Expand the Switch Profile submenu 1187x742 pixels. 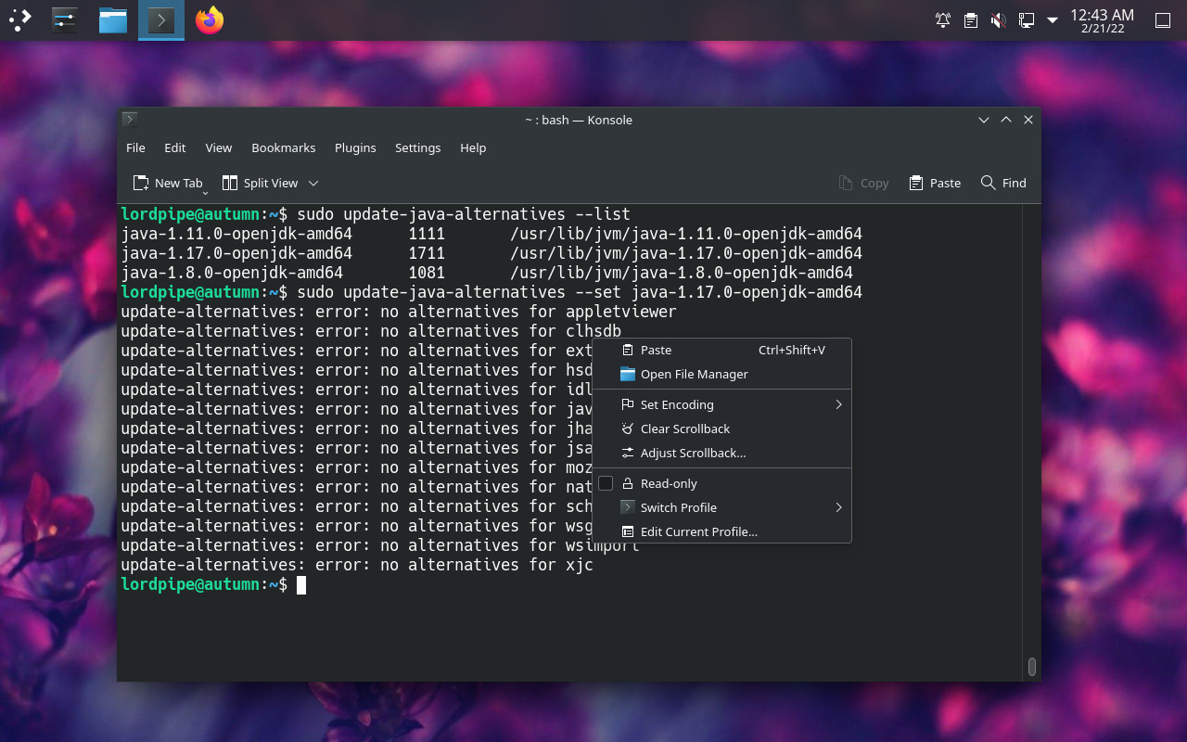coord(678,507)
